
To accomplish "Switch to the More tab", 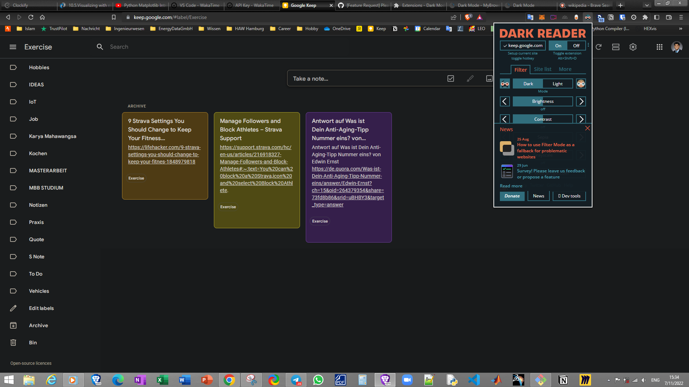I will pos(565,69).
